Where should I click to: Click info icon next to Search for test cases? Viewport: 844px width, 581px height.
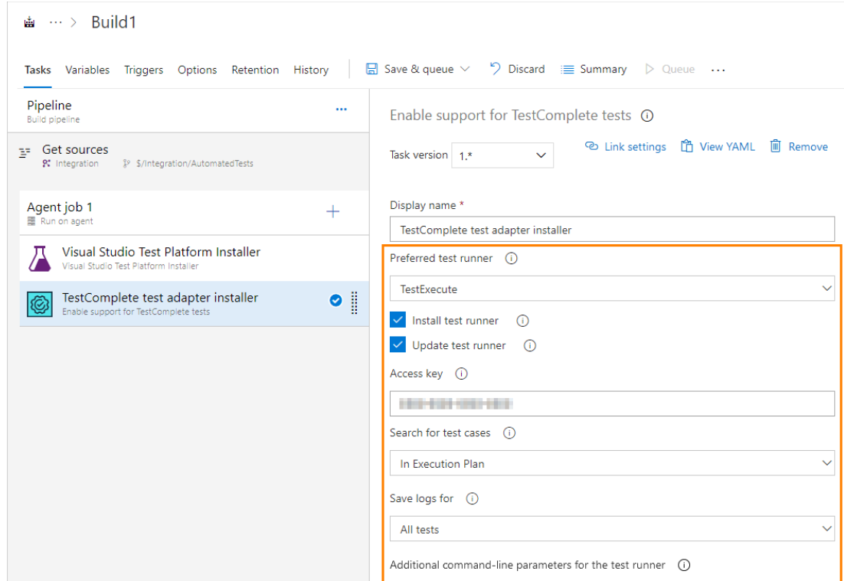tap(509, 433)
